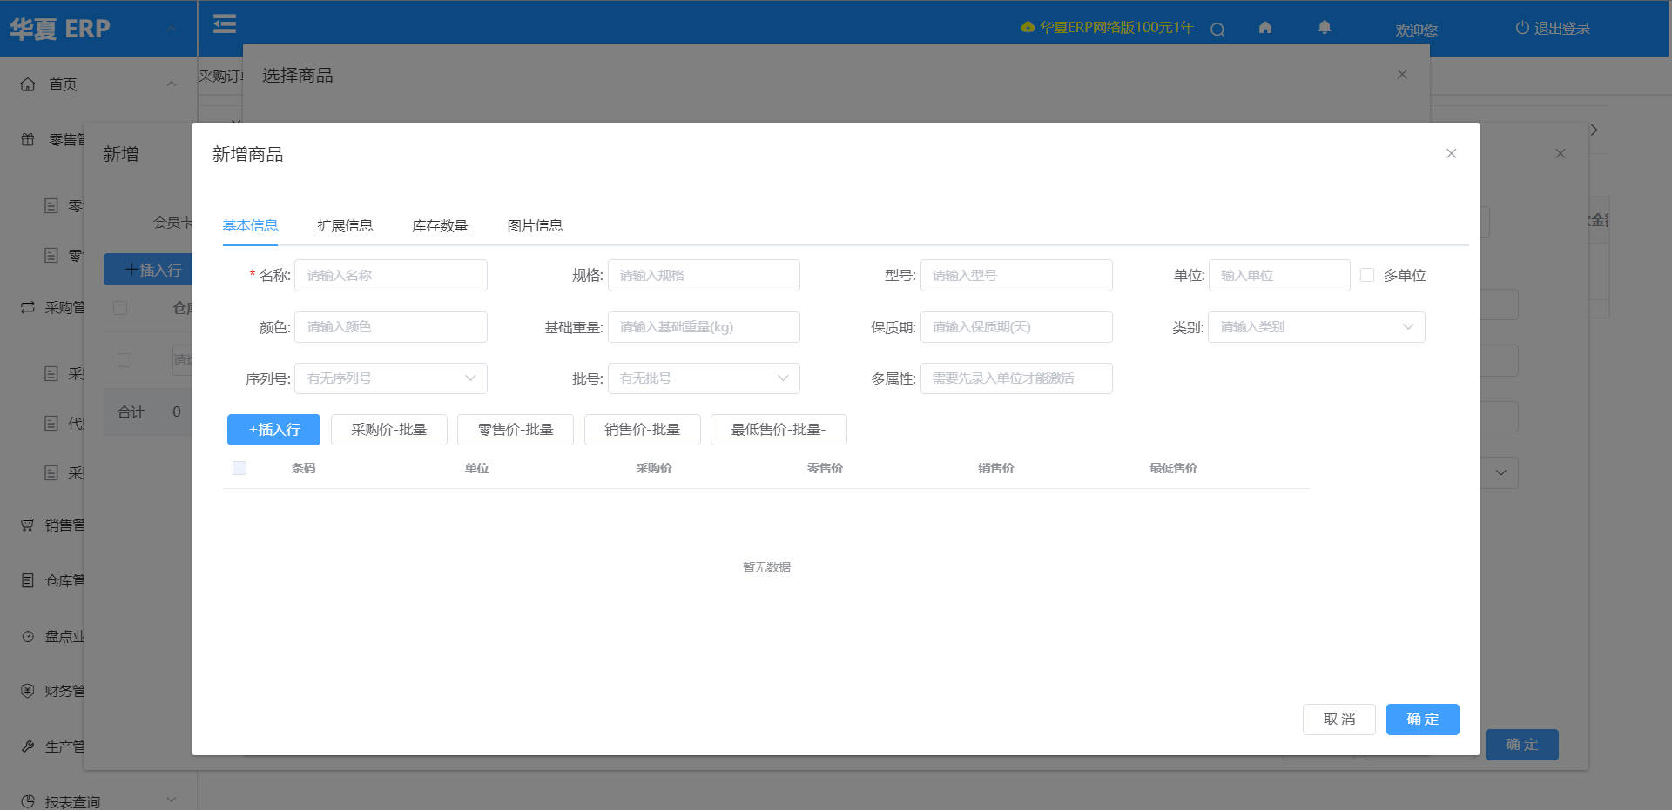Click 最低售价-批量 button
Screen dimensions: 1672x810
pos(779,430)
